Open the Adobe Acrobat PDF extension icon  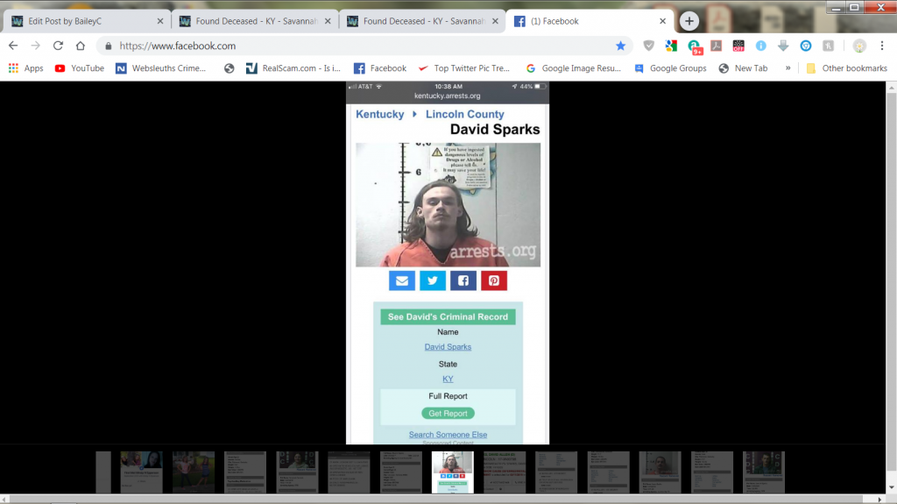716,46
